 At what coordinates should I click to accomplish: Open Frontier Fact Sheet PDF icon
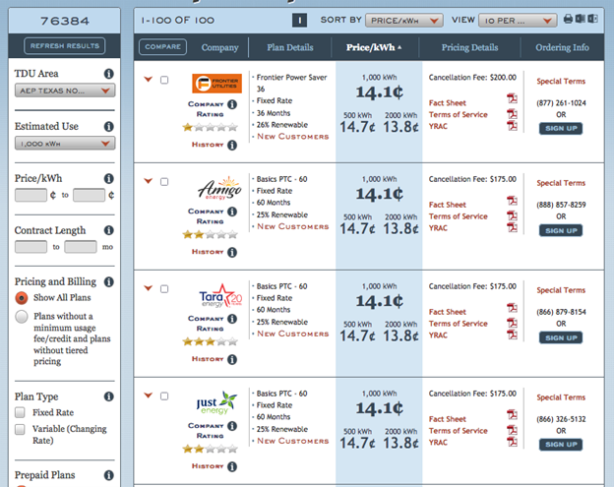click(x=513, y=98)
